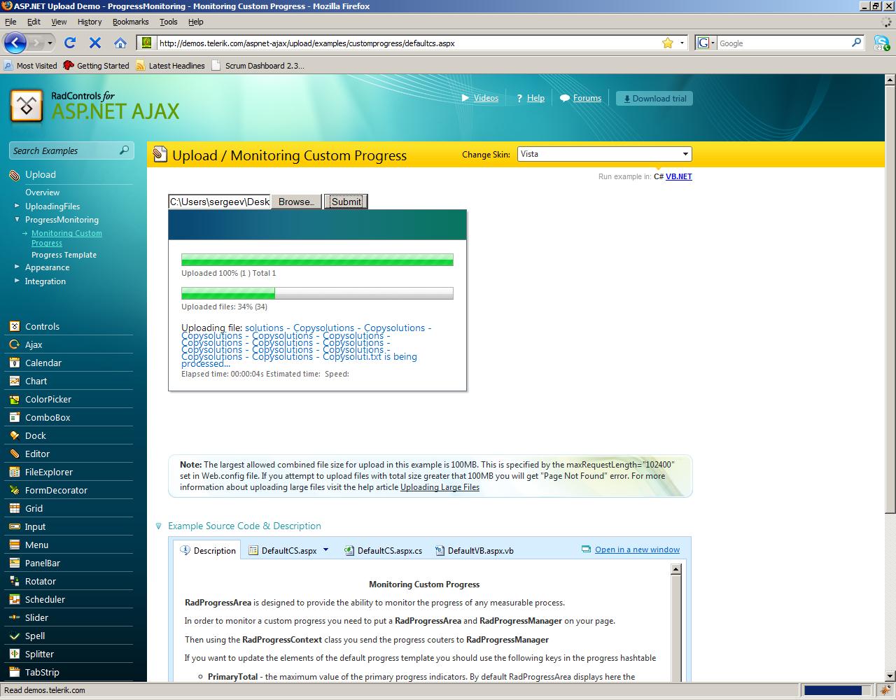This screenshot has width=896, height=700.
Task: Expand the Integration tree node
Action: point(17,281)
